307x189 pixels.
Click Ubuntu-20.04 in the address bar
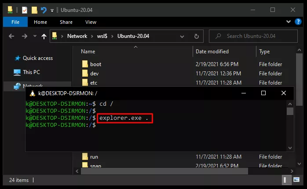pyautogui.click(x=133, y=36)
